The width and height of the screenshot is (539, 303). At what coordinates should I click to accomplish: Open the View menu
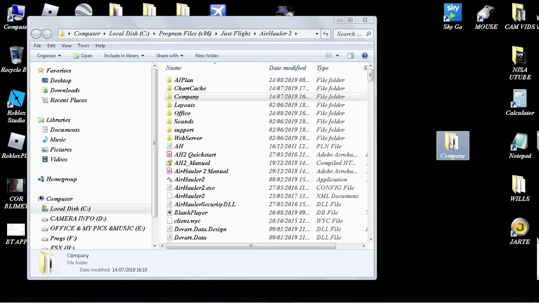click(67, 45)
